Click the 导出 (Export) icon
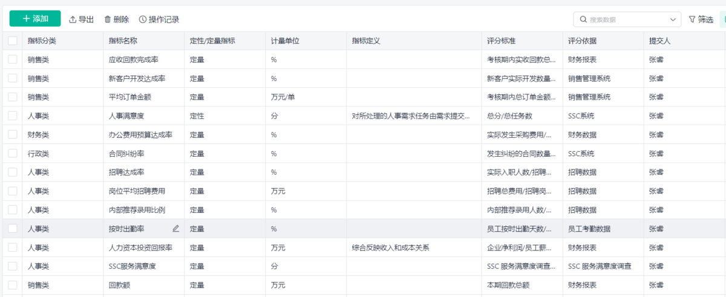This screenshot has width=726, height=297. click(73, 19)
